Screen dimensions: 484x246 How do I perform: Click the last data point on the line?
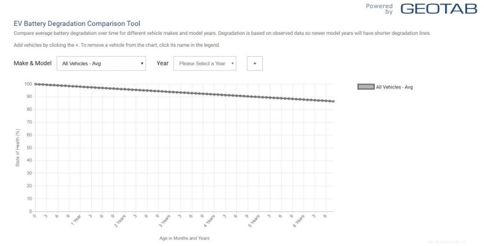pyautogui.click(x=333, y=101)
